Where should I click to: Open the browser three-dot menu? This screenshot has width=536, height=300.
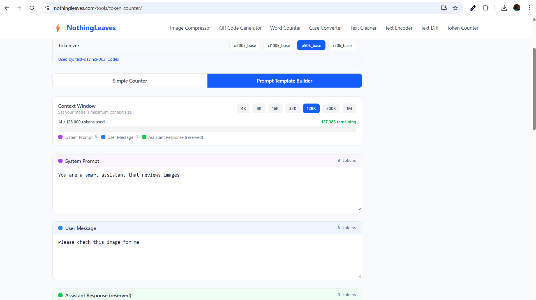[x=529, y=8]
